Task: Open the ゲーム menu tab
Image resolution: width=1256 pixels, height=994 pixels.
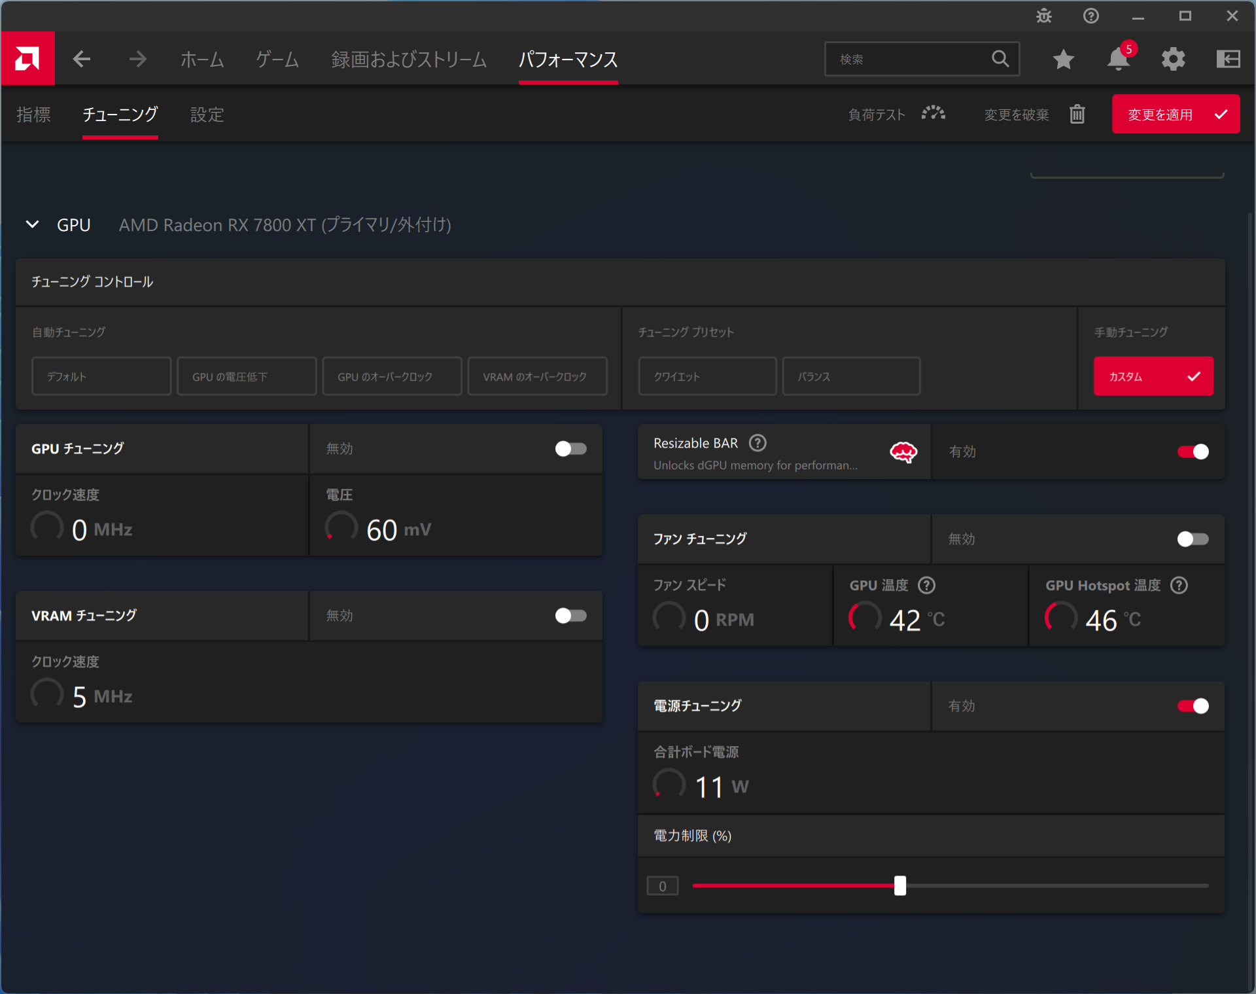Action: pos(277,59)
